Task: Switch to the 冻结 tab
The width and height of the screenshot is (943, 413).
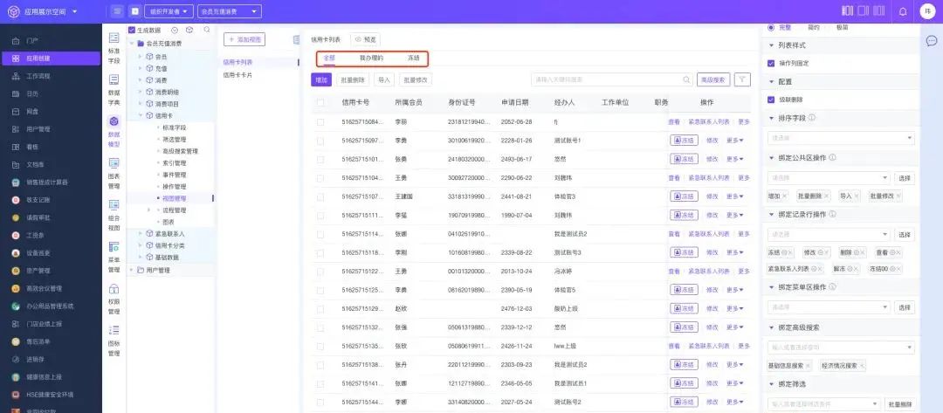Action: (x=414, y=59)
